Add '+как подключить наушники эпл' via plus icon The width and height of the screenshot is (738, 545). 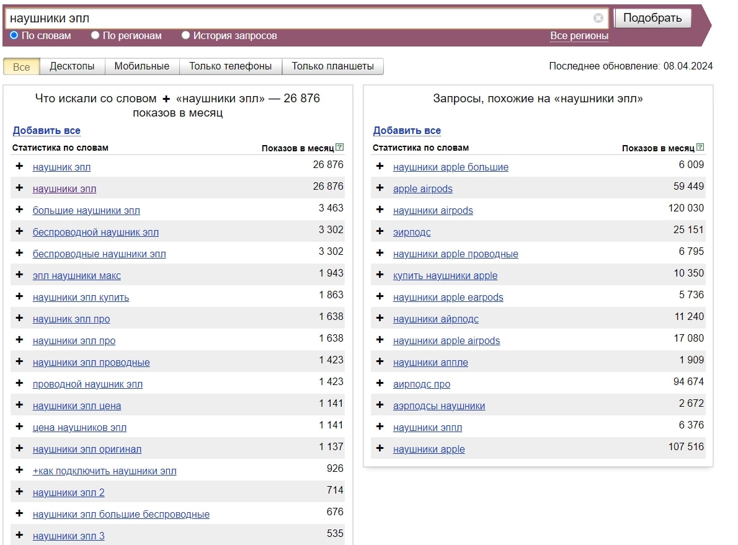coord(19,470)
